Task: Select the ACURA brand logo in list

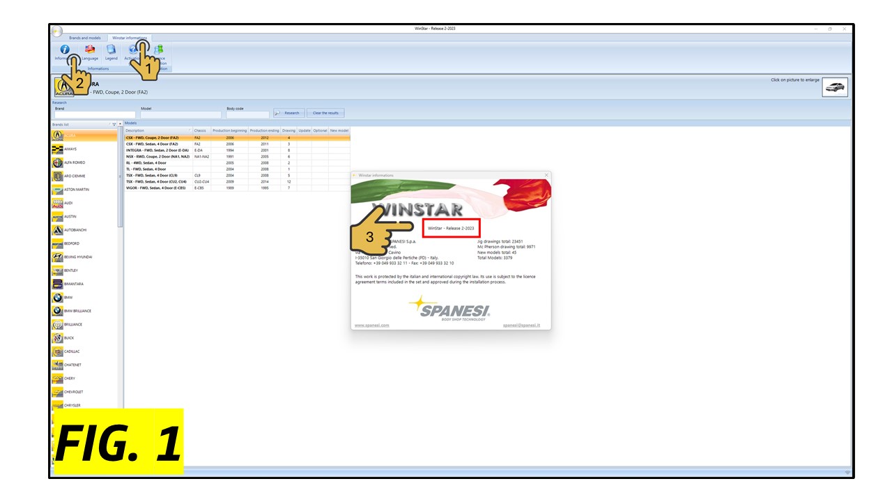Action: pyautogui.click(x=58, y=135)
